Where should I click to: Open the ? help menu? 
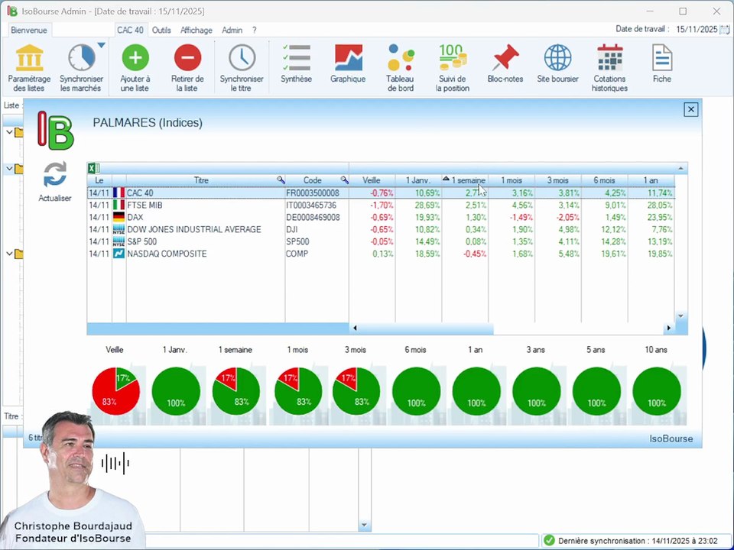pyautogui.click(x=254, y=30)
